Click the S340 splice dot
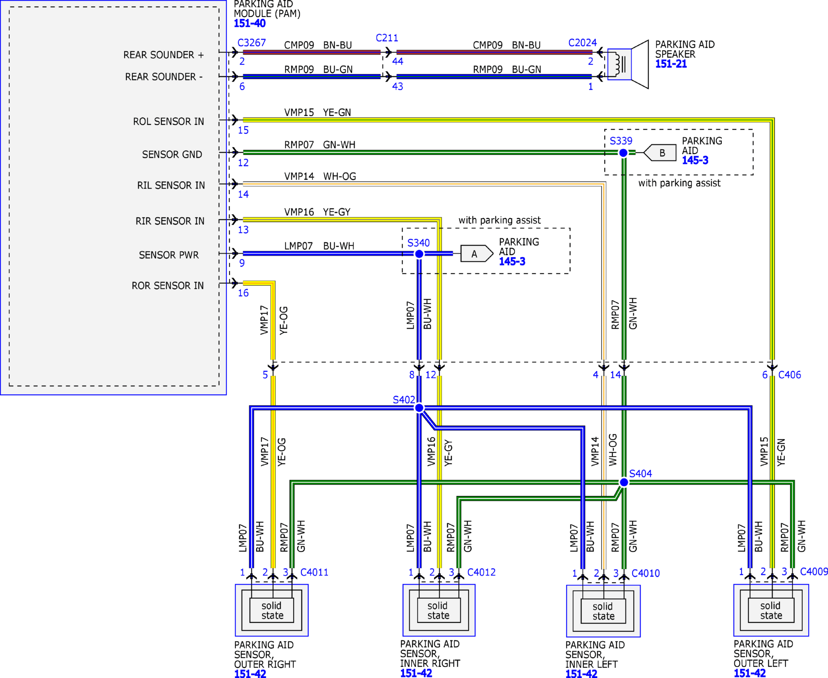 click(x=419, y=254)
